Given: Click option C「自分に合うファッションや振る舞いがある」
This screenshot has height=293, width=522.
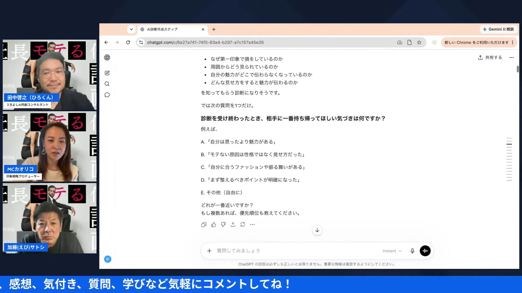Looking at the screenshot, I should coord(253,167).
